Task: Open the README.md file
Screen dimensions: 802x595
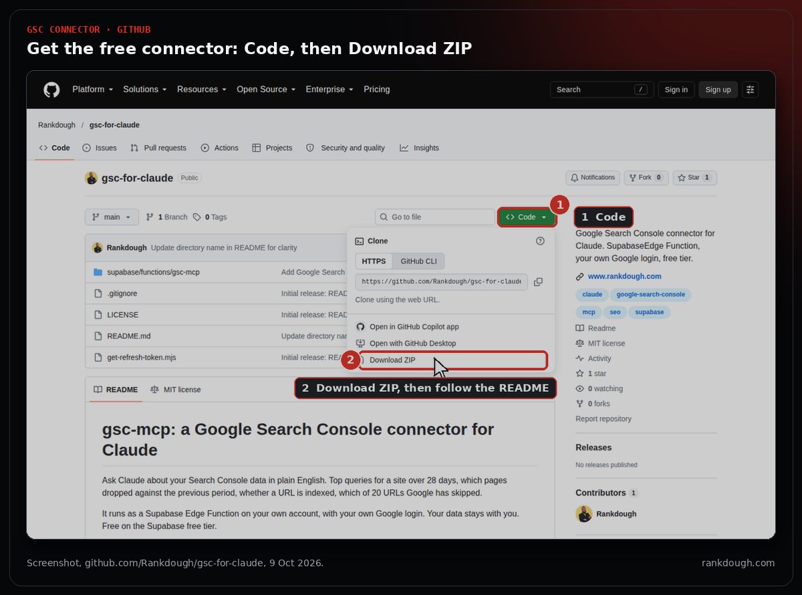Action: click(x=128, y=336)
